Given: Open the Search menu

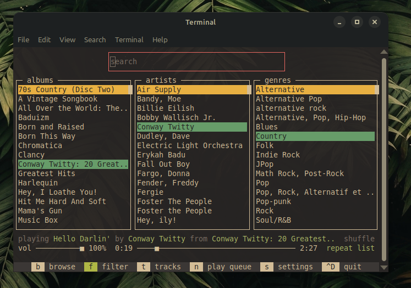Looking at the screenshot, I should point(95,39).
